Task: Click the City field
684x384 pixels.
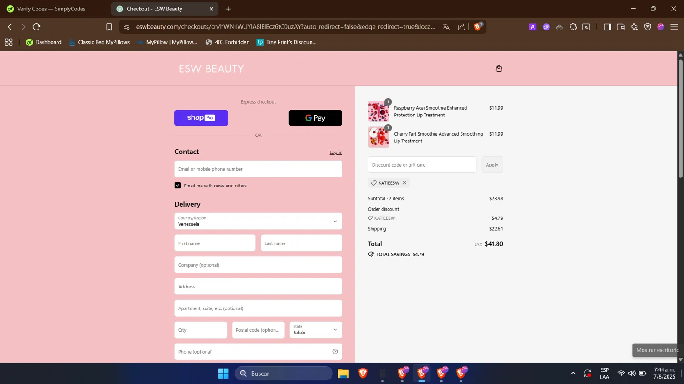Action: point(201,330)
